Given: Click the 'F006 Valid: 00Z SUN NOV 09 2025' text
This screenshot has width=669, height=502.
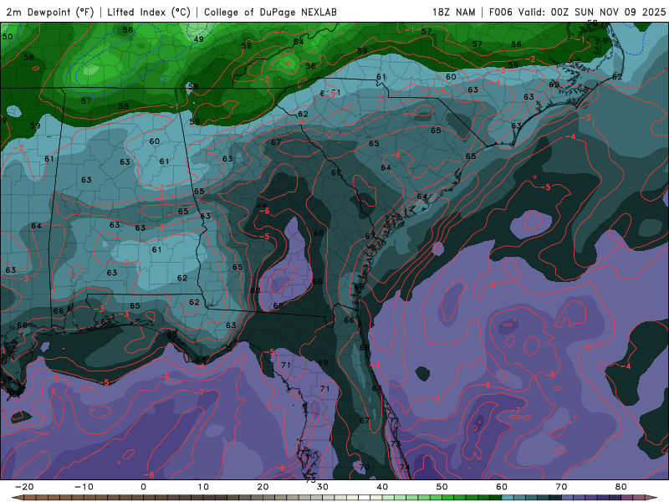Looking at the screenshot, I should coord(577,12).
